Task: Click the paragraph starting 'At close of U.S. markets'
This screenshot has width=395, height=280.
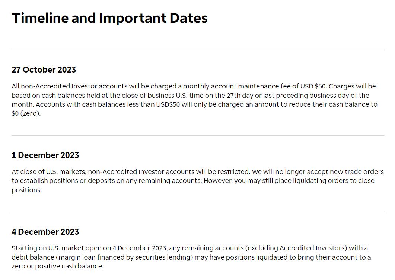Action: (x=198, y=181)
